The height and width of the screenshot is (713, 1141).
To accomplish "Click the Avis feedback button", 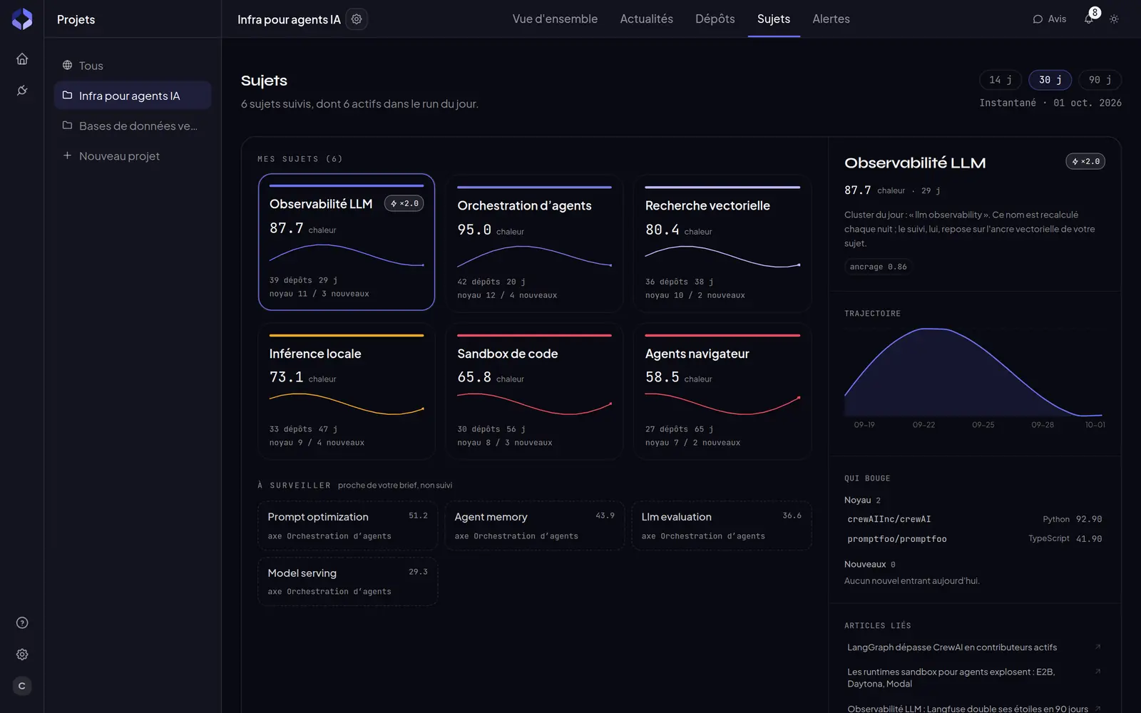I will coord(1050,19).
